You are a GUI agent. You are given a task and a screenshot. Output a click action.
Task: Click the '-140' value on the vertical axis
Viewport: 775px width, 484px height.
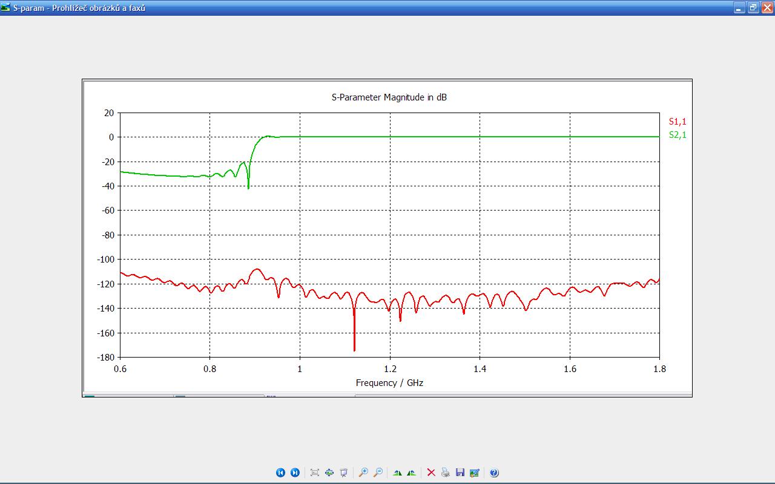(x=105, y=308)
